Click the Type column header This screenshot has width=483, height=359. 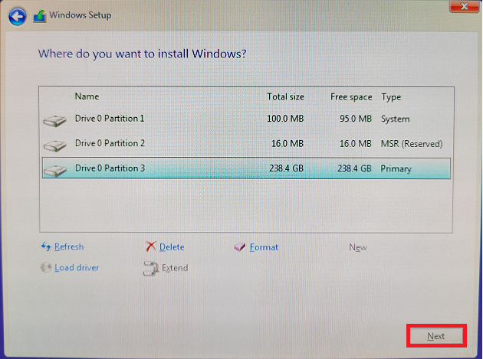point(391,97)
